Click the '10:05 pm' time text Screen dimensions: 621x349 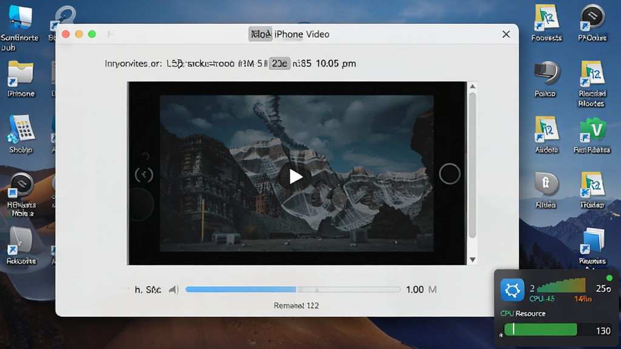[336, 63]
